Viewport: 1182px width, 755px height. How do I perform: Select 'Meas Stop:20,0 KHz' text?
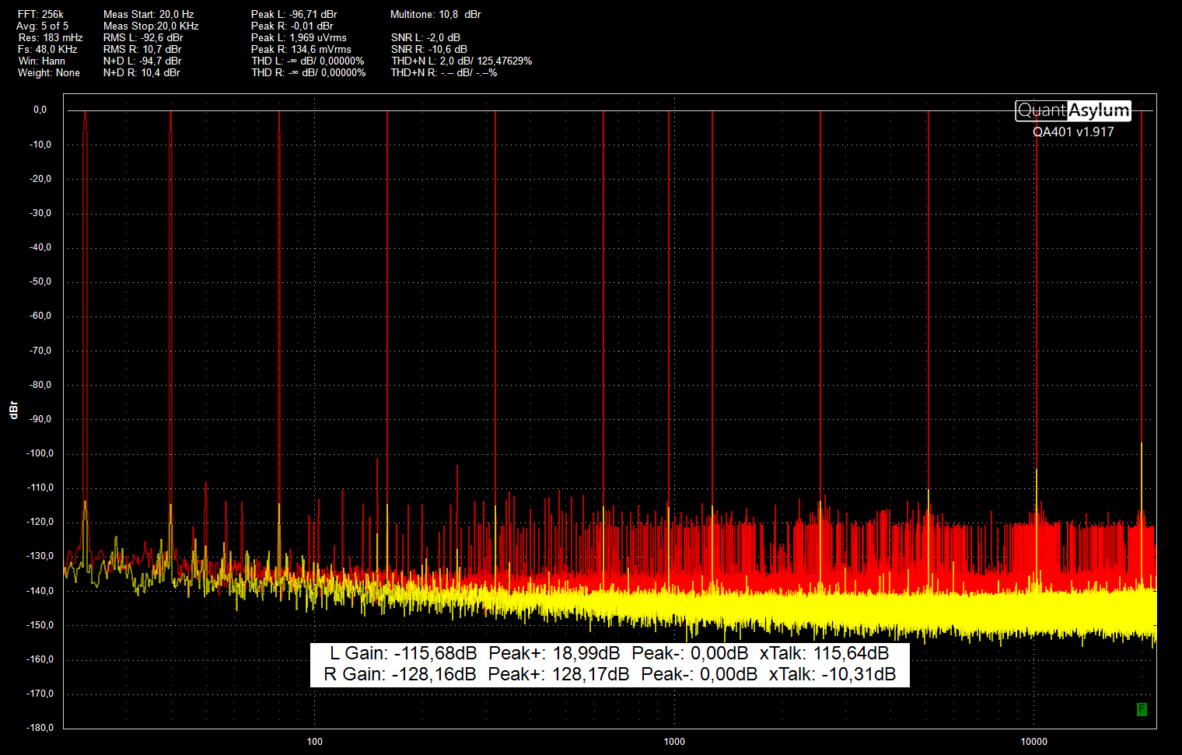151,26
